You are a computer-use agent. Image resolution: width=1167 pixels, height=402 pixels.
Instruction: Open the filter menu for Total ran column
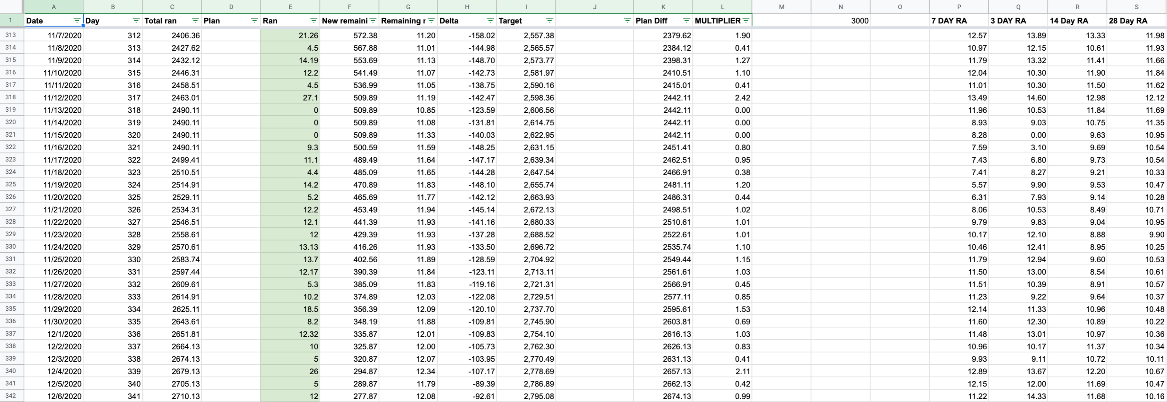[195, 21]
